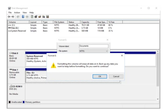Open the File menu
This screenshot has width=167, height=112.
[x=10, y=13]
